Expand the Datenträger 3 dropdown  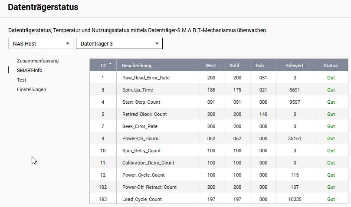coord(119,43)
